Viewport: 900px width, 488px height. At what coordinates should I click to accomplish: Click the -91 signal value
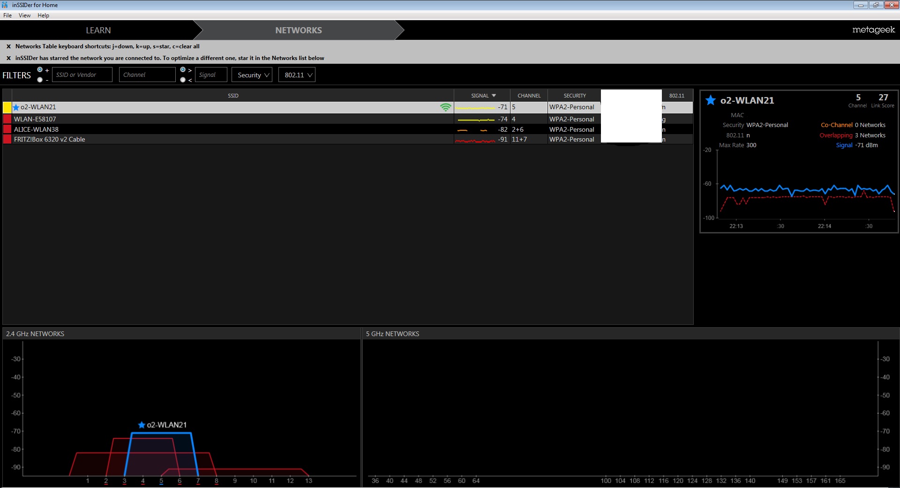(x=502, y=139)
